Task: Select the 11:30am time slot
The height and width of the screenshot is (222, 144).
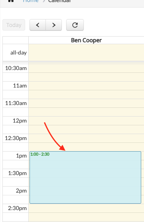Action: (86, 103)
